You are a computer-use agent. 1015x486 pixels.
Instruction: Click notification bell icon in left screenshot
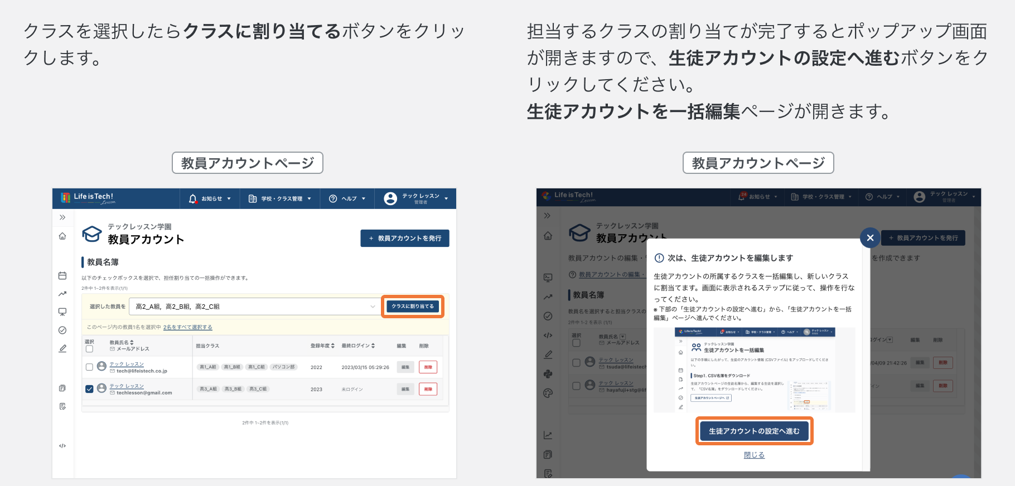[x=193, y=198]
